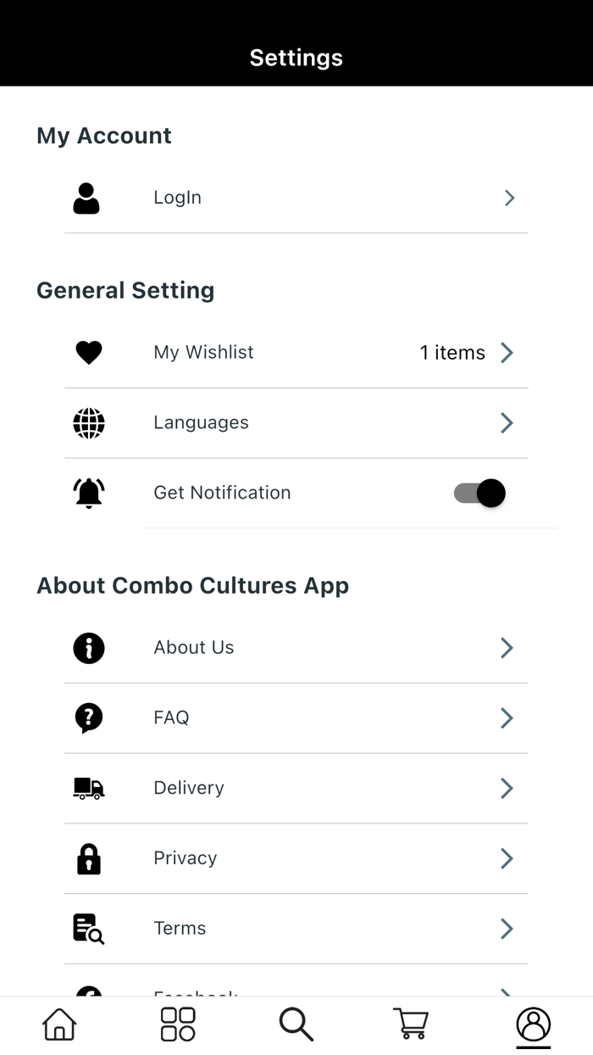The width and height of the screenshot is (593, 1055).
Task: Tap the home icon in bottom navigation
Action: pos(58,1024)
